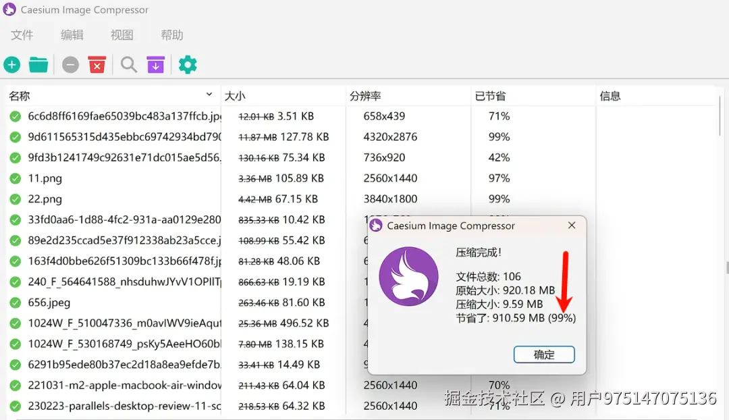The image size is (729, 420).
Task: Click size cell 496.52 KB
Action: [304, 323]
